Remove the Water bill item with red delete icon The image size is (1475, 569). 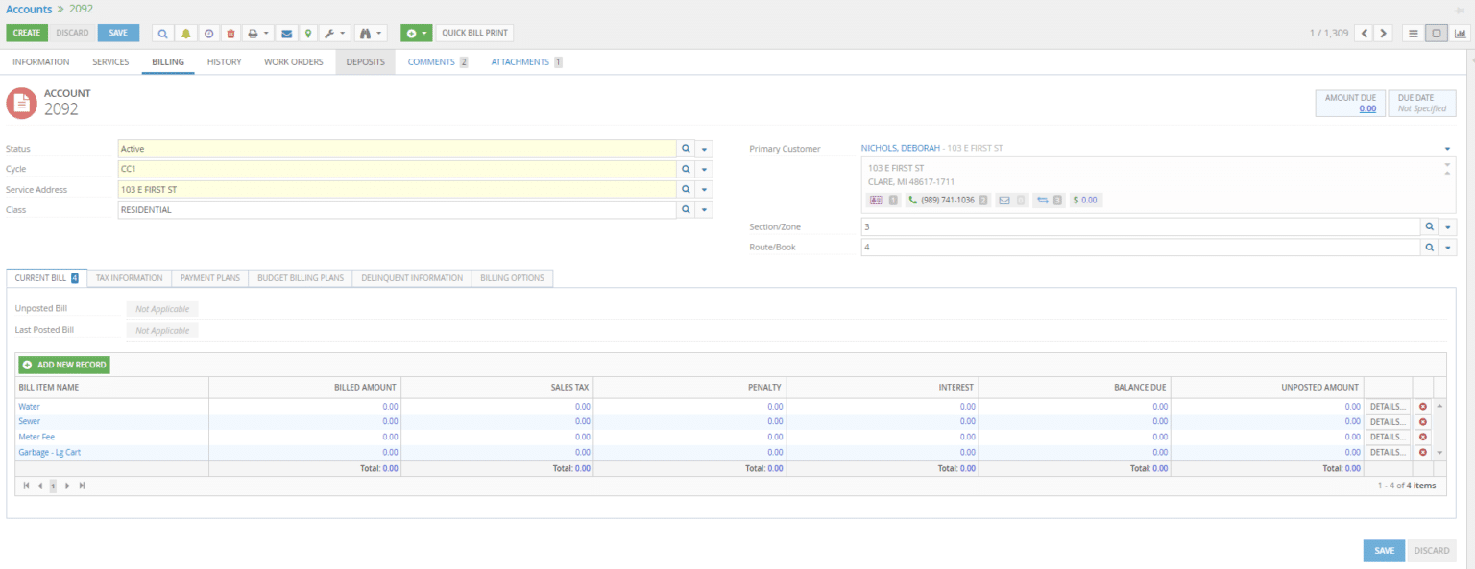point(1422,406)
